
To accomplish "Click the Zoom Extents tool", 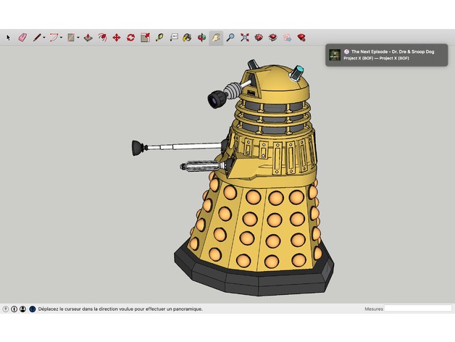I will (245, 37).
